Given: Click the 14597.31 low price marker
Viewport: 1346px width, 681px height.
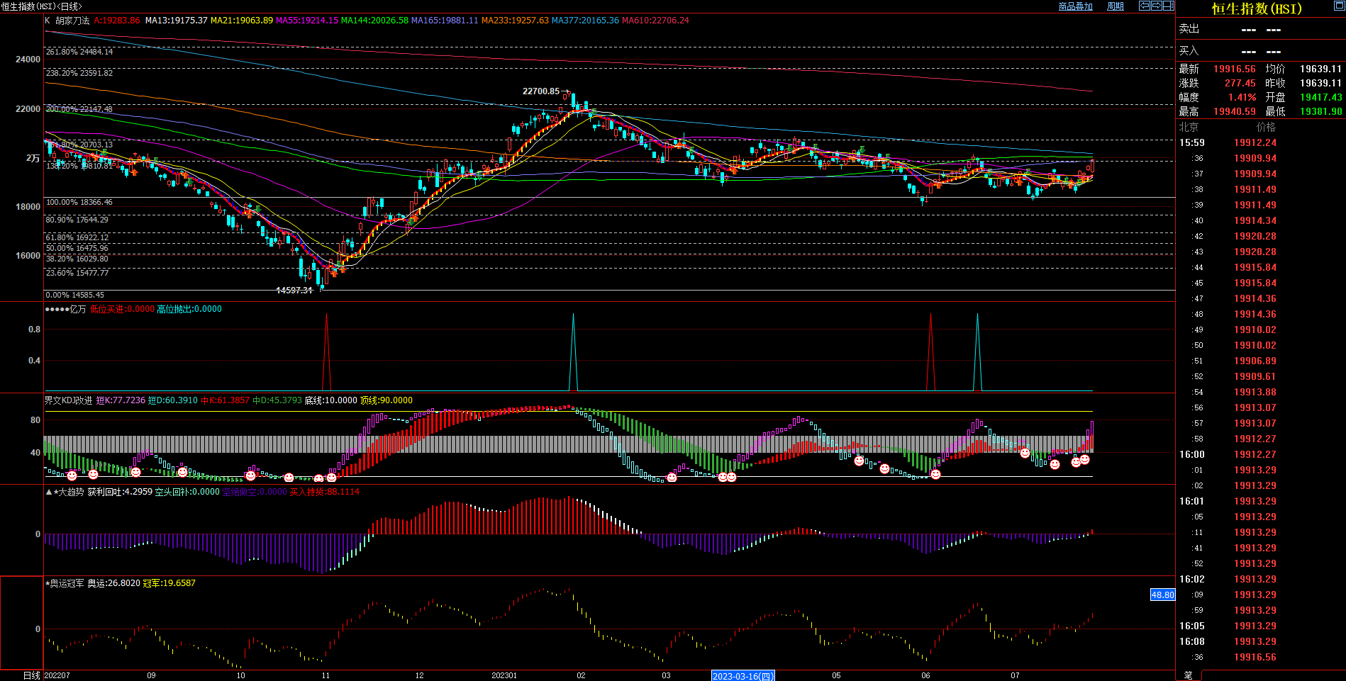Looking at the screenshot, I should (294, 291).
